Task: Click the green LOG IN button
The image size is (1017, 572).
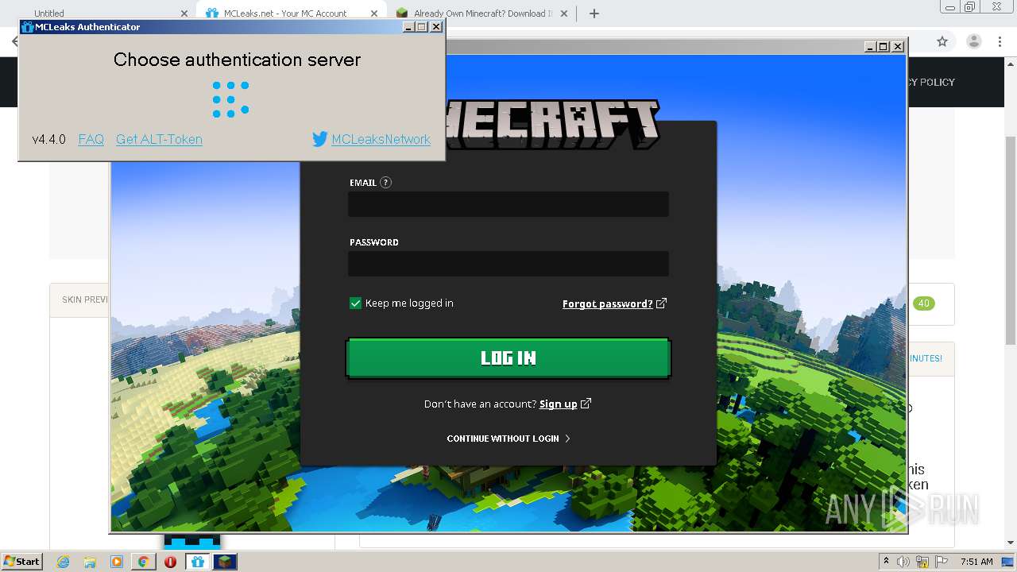Action: coord(508,357)
